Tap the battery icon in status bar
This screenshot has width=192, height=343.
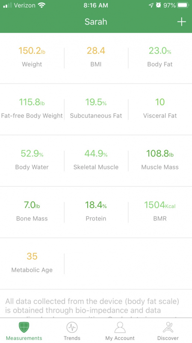(183, 5)
